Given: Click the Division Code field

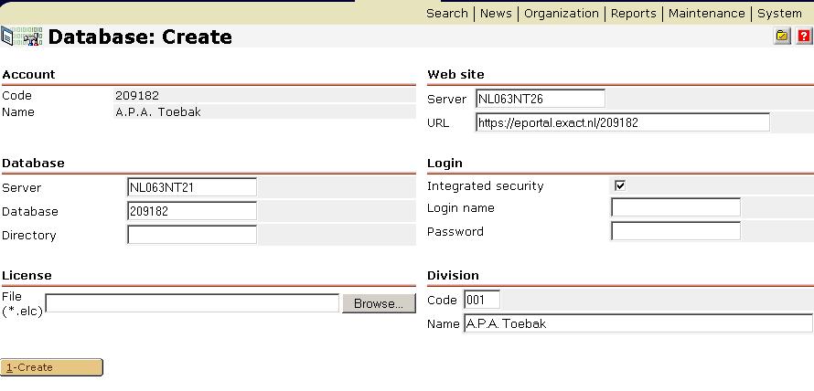Looking at the screenshot, I should point(482,300).
